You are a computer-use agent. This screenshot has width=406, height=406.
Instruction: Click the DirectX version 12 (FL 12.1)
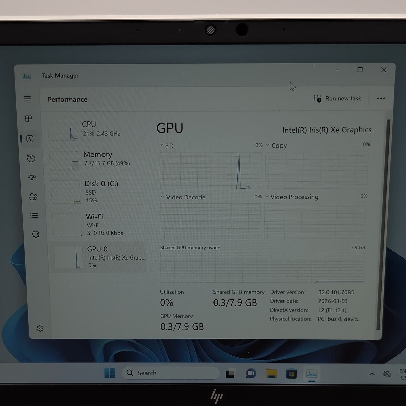pos(332,310)
